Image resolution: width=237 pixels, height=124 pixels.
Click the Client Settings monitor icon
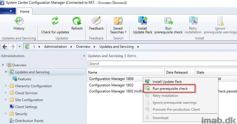[x=12, y=107]
